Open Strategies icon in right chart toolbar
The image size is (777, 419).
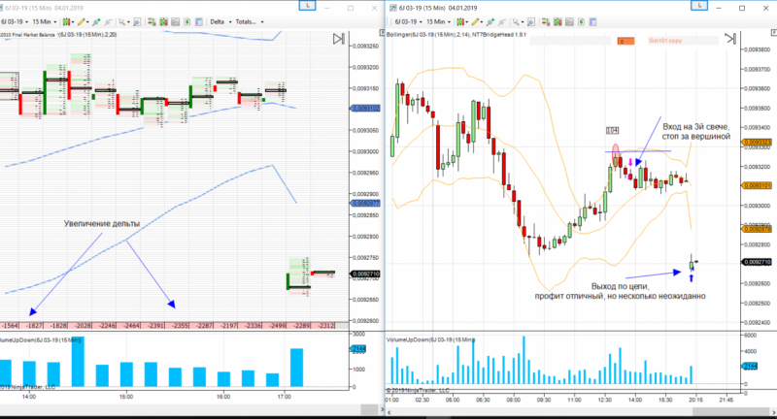pyautogui.click(x=581, y=21)
